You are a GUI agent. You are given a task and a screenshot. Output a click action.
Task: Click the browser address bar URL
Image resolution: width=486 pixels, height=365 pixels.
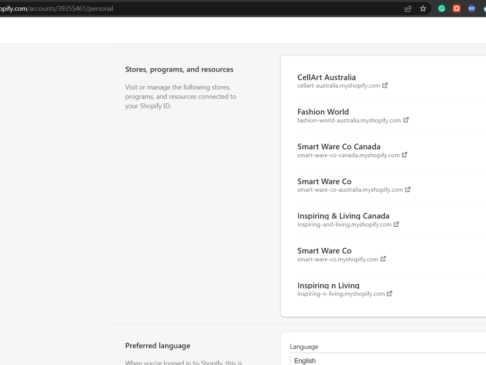(56, 9)
